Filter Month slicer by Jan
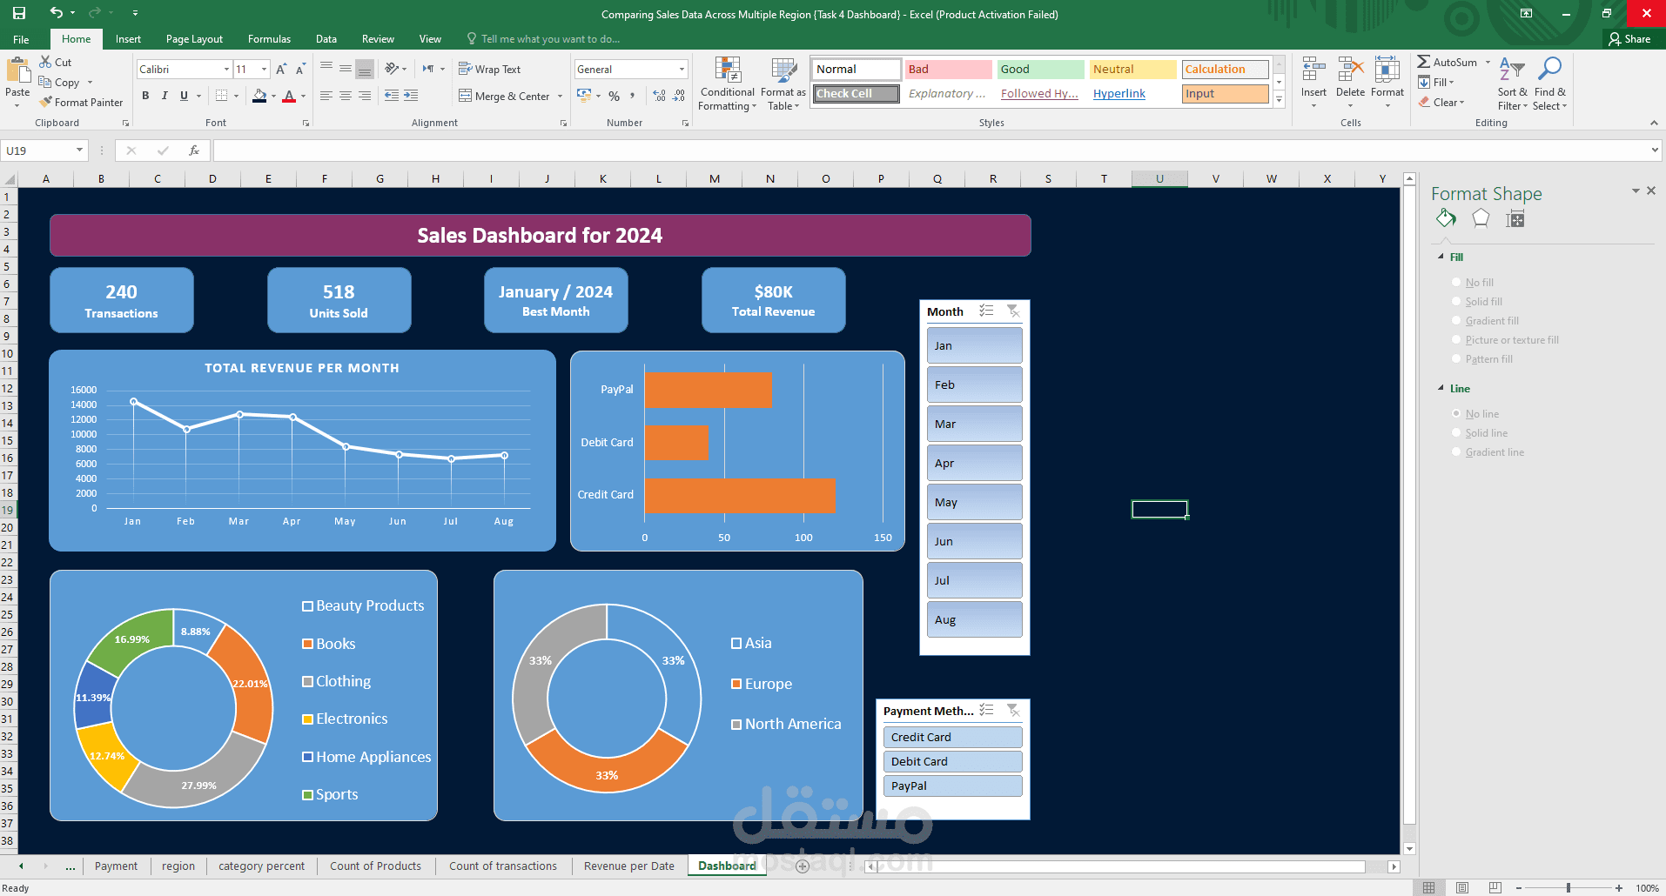The width and height of the screenshot is (1666, 896). pos(974,345)
